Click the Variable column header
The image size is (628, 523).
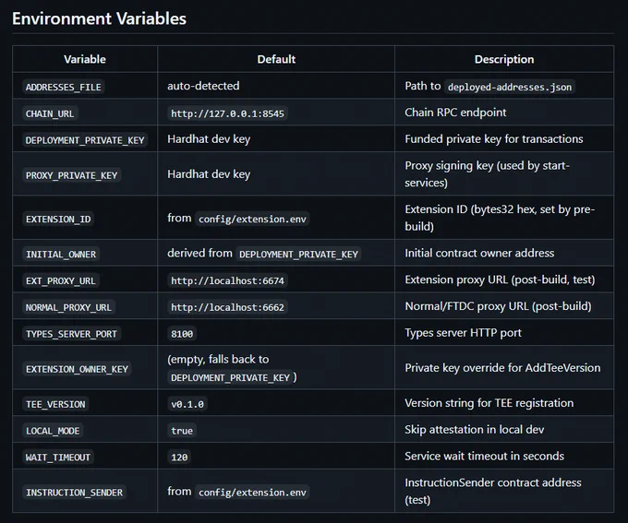click(x=85, y=59)
